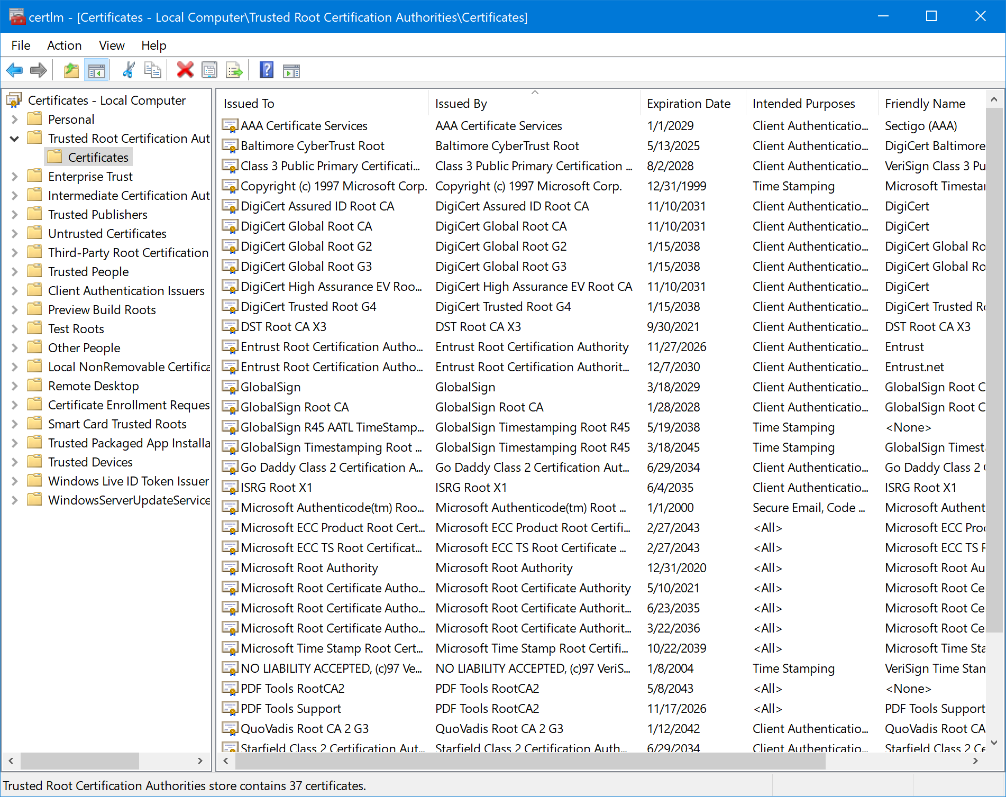
Task: Toggle the Show/Hide Action Pane icon
Action: [291, 70]
